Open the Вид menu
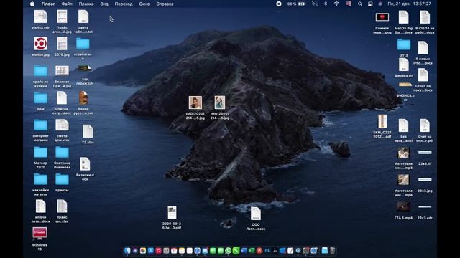Screen dimensions: 460x258 [104, 4]
